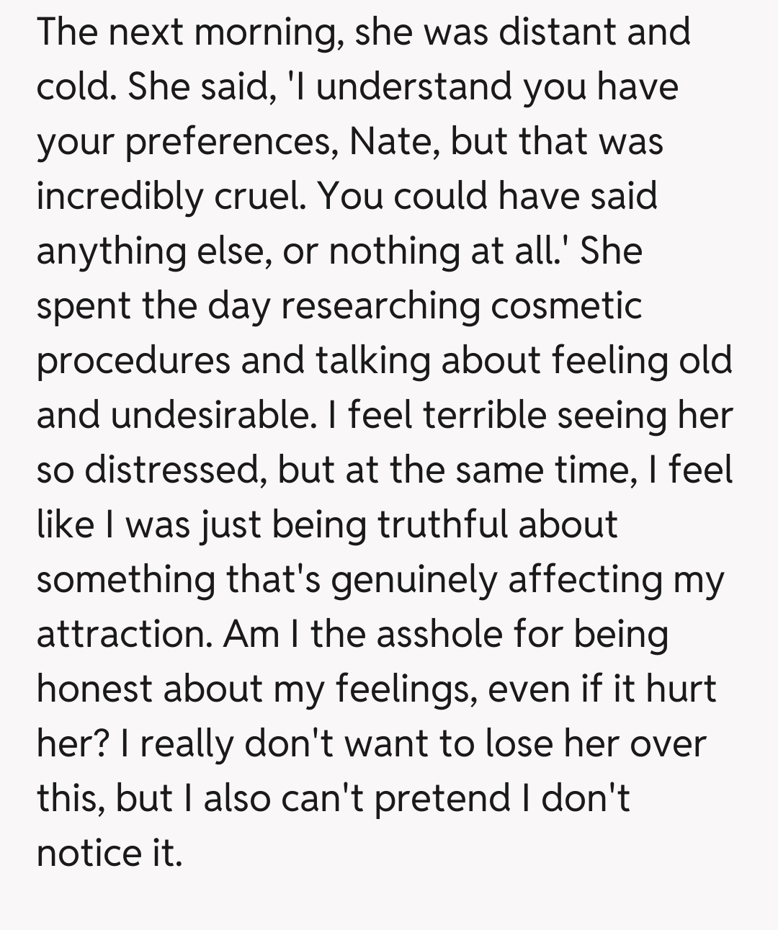Click the word 'procedures' in the paragraph
This screenshot has height=930, width=778.
133,361
